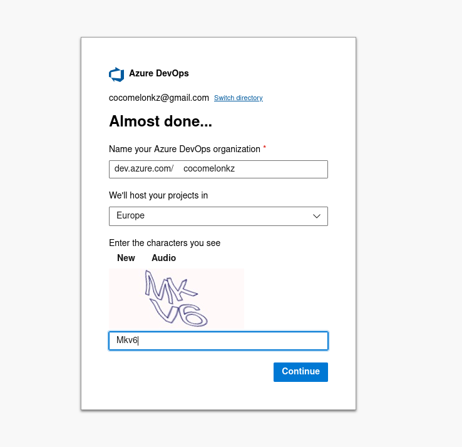Click the 'Name your Azure DevOps organization' label

185,149
